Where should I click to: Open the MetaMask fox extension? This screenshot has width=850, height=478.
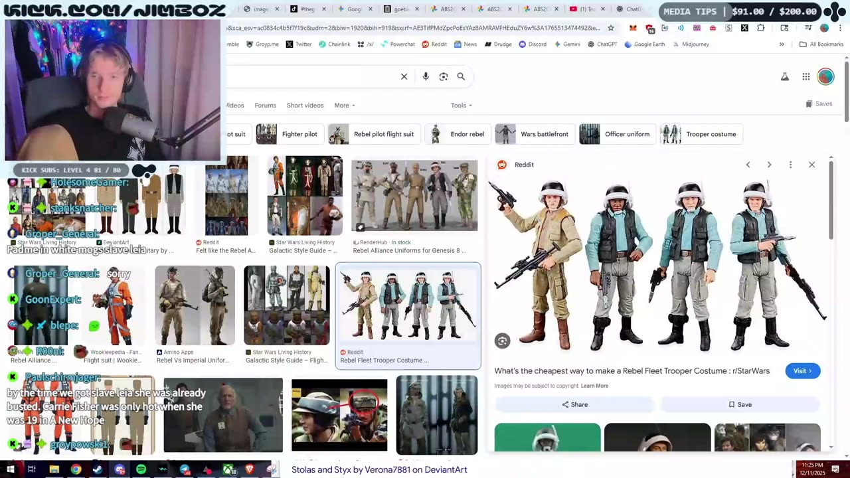click(633, 28)
